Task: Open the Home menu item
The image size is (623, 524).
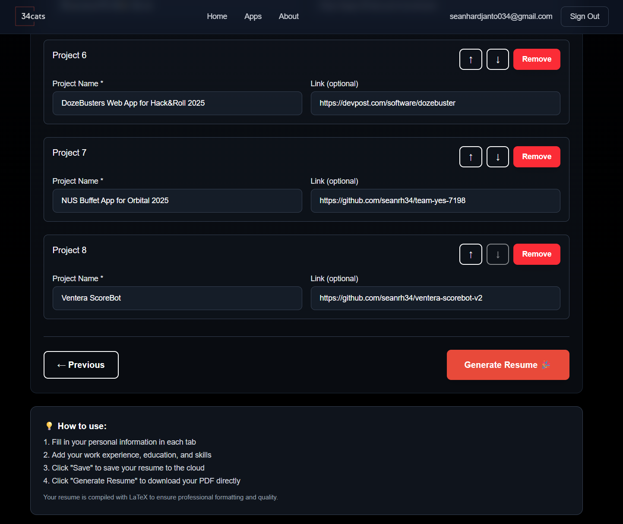Action: click(x=217, y=16)
